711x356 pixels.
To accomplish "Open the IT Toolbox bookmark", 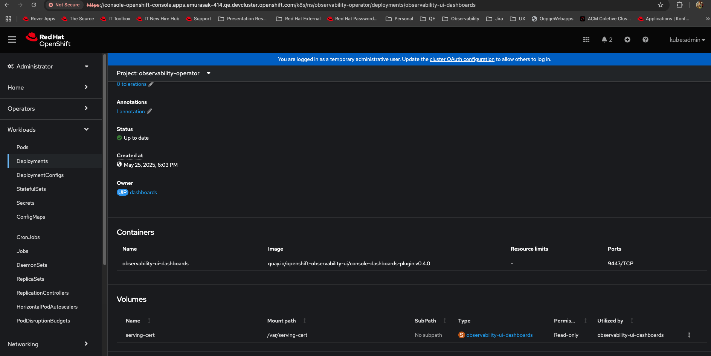I will pyautogui.click(x=116, y=19).
